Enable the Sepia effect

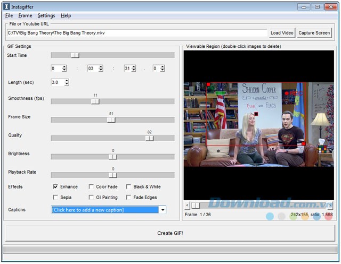(x=56, y=198)
